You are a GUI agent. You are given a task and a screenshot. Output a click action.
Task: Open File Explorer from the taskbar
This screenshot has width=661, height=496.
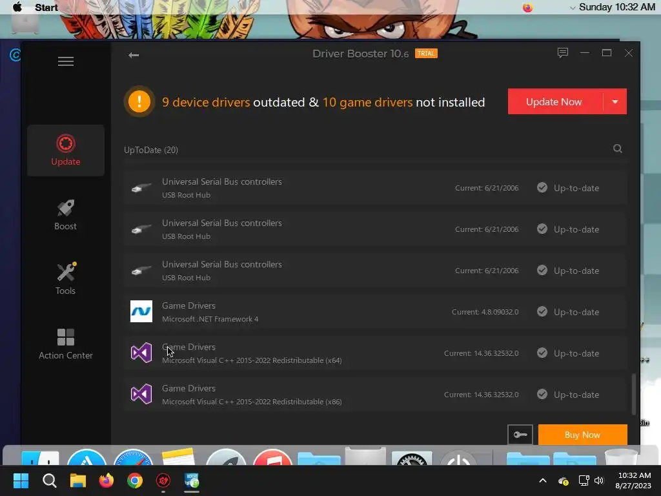78,480
